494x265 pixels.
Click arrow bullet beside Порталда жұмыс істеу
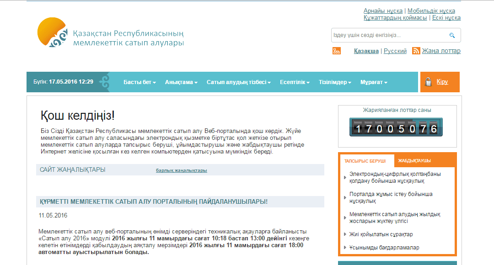[x=345, y=198]
